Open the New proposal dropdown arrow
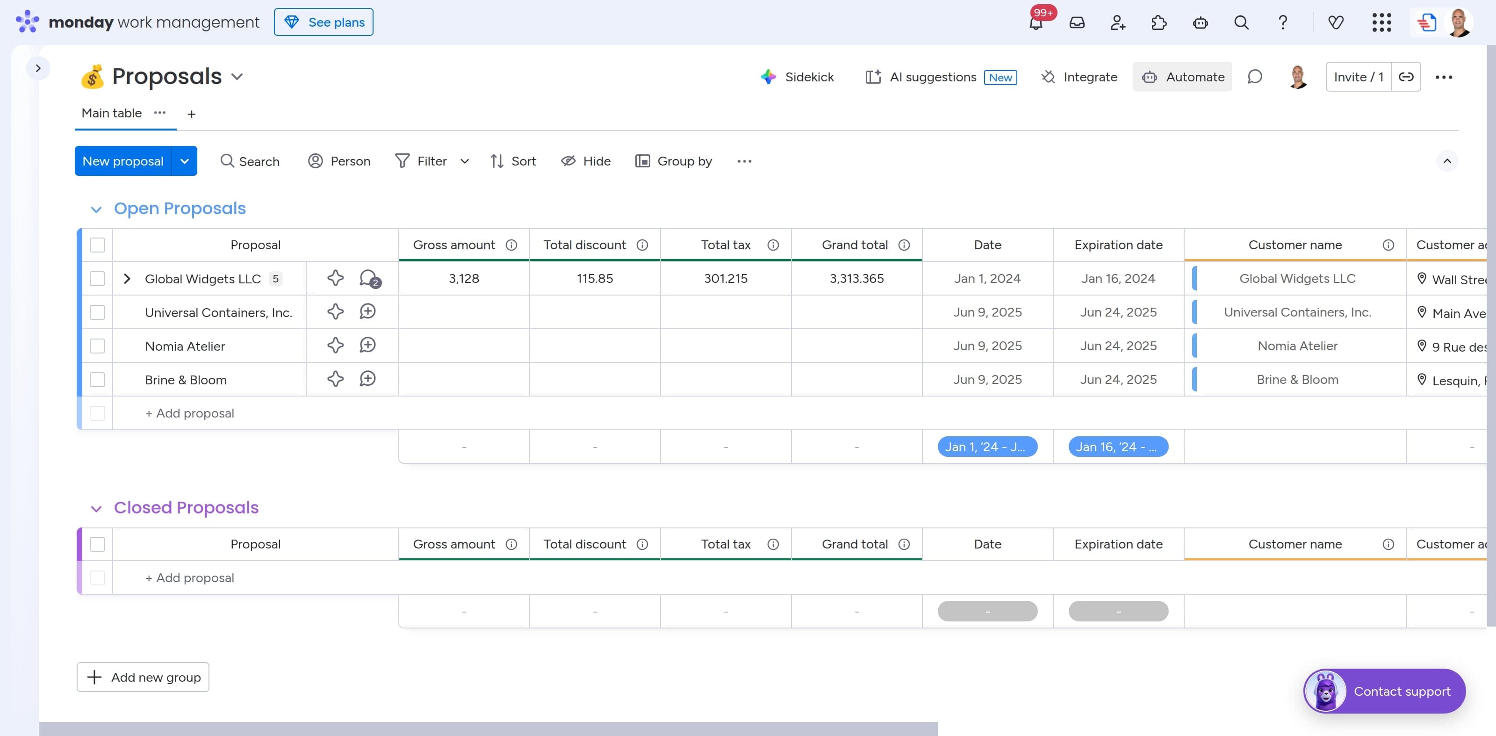Screen dimensions: 1496x736 [x=185, y=161]
